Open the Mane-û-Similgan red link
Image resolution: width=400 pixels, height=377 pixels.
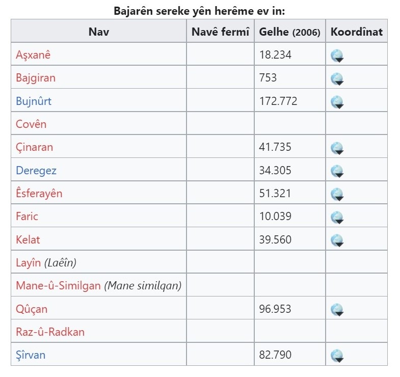tap(58, 285)
